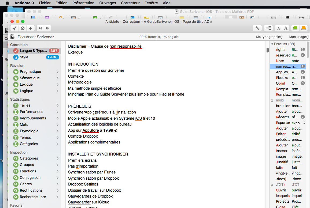Image resolution: width=310 pixels, height=208 pixels.
Task: Decrease text size with small A button
Action: (x=279, y=28)
